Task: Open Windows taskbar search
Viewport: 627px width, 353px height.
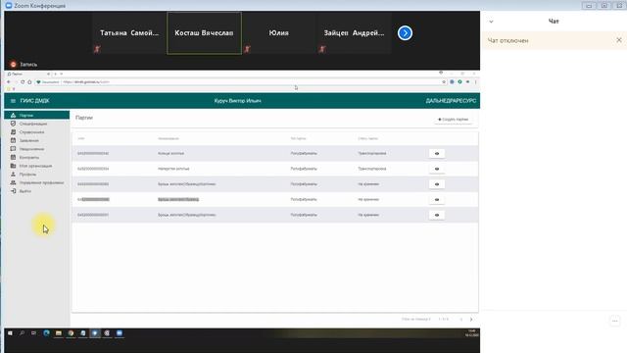Action: (x=22, y=333)
